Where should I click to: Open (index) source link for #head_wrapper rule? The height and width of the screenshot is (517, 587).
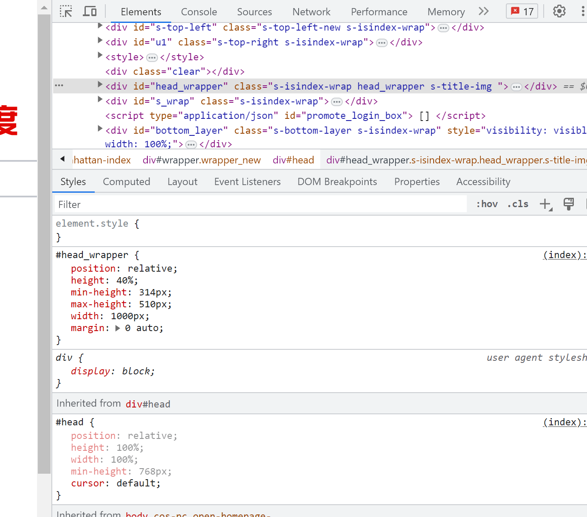pos(564,255)
